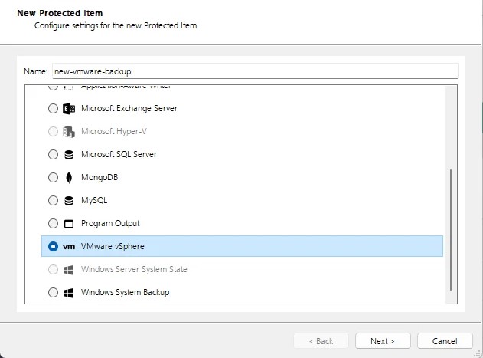Click the Microsoft Hyper-V icon
Screen dimensions: 483x358
point(69,131)
